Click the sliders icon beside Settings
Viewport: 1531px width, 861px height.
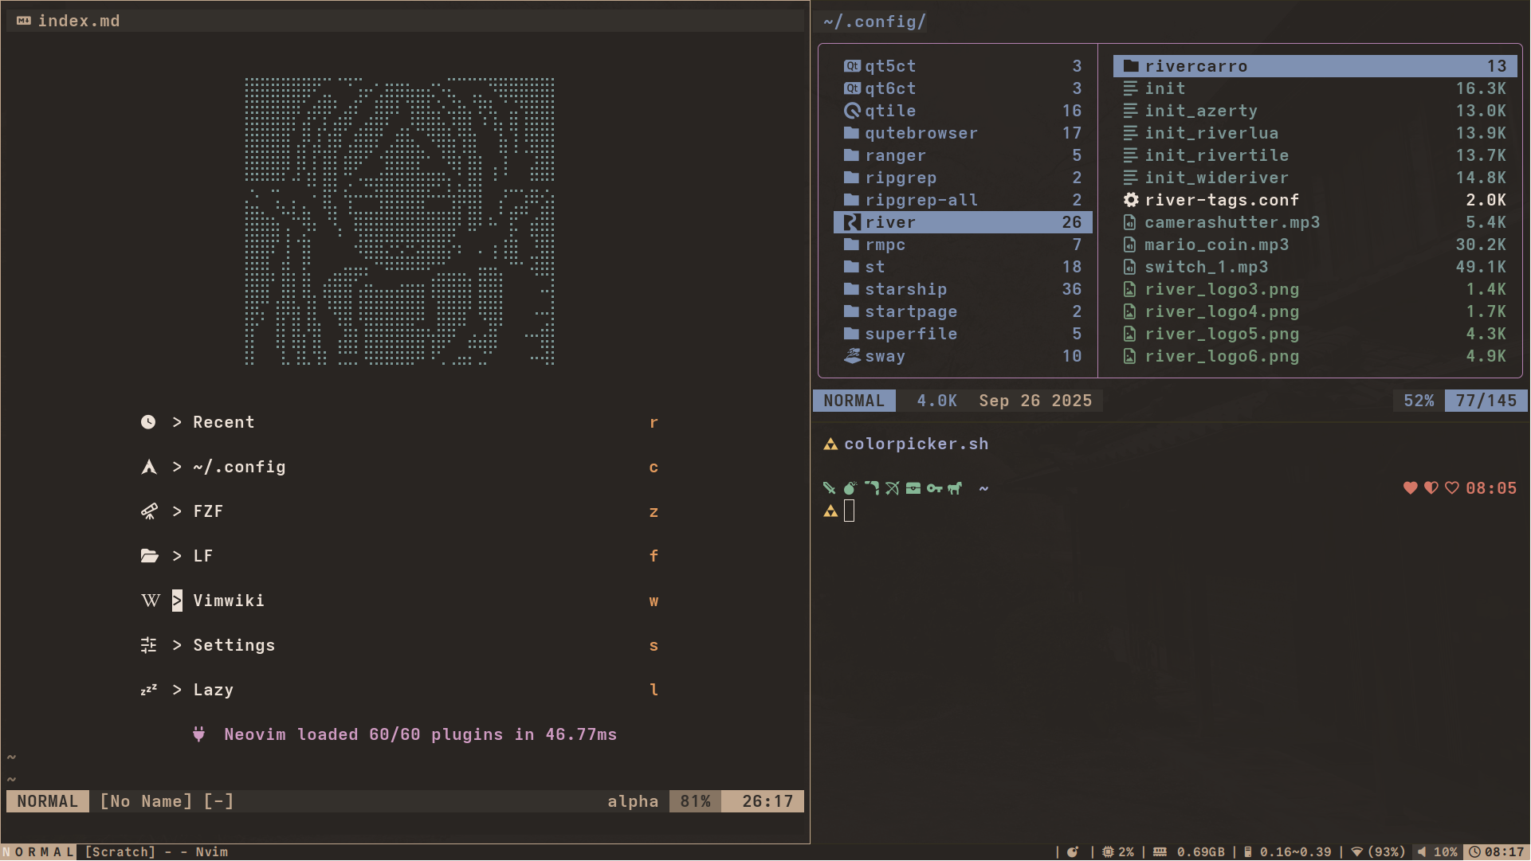(x=149, y=645)
